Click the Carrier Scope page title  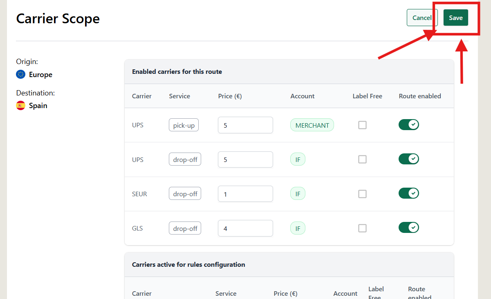tap(58, 18)
